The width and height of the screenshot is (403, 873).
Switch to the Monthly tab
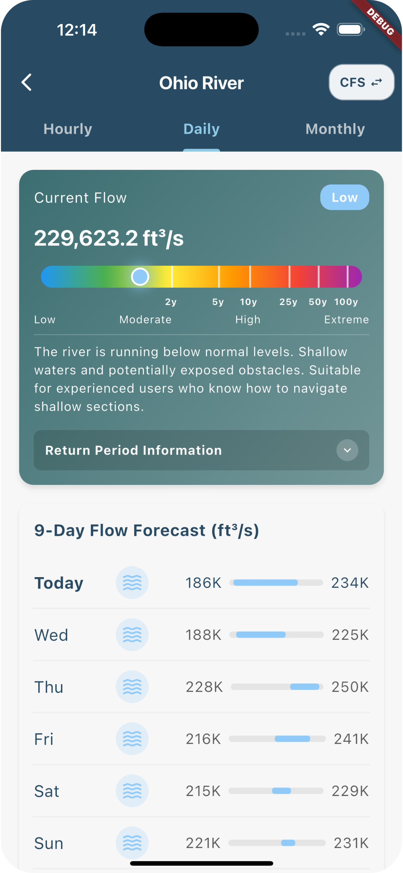click(x=335, y=129)
